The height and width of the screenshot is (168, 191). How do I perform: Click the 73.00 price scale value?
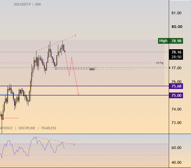click(176, 123)
